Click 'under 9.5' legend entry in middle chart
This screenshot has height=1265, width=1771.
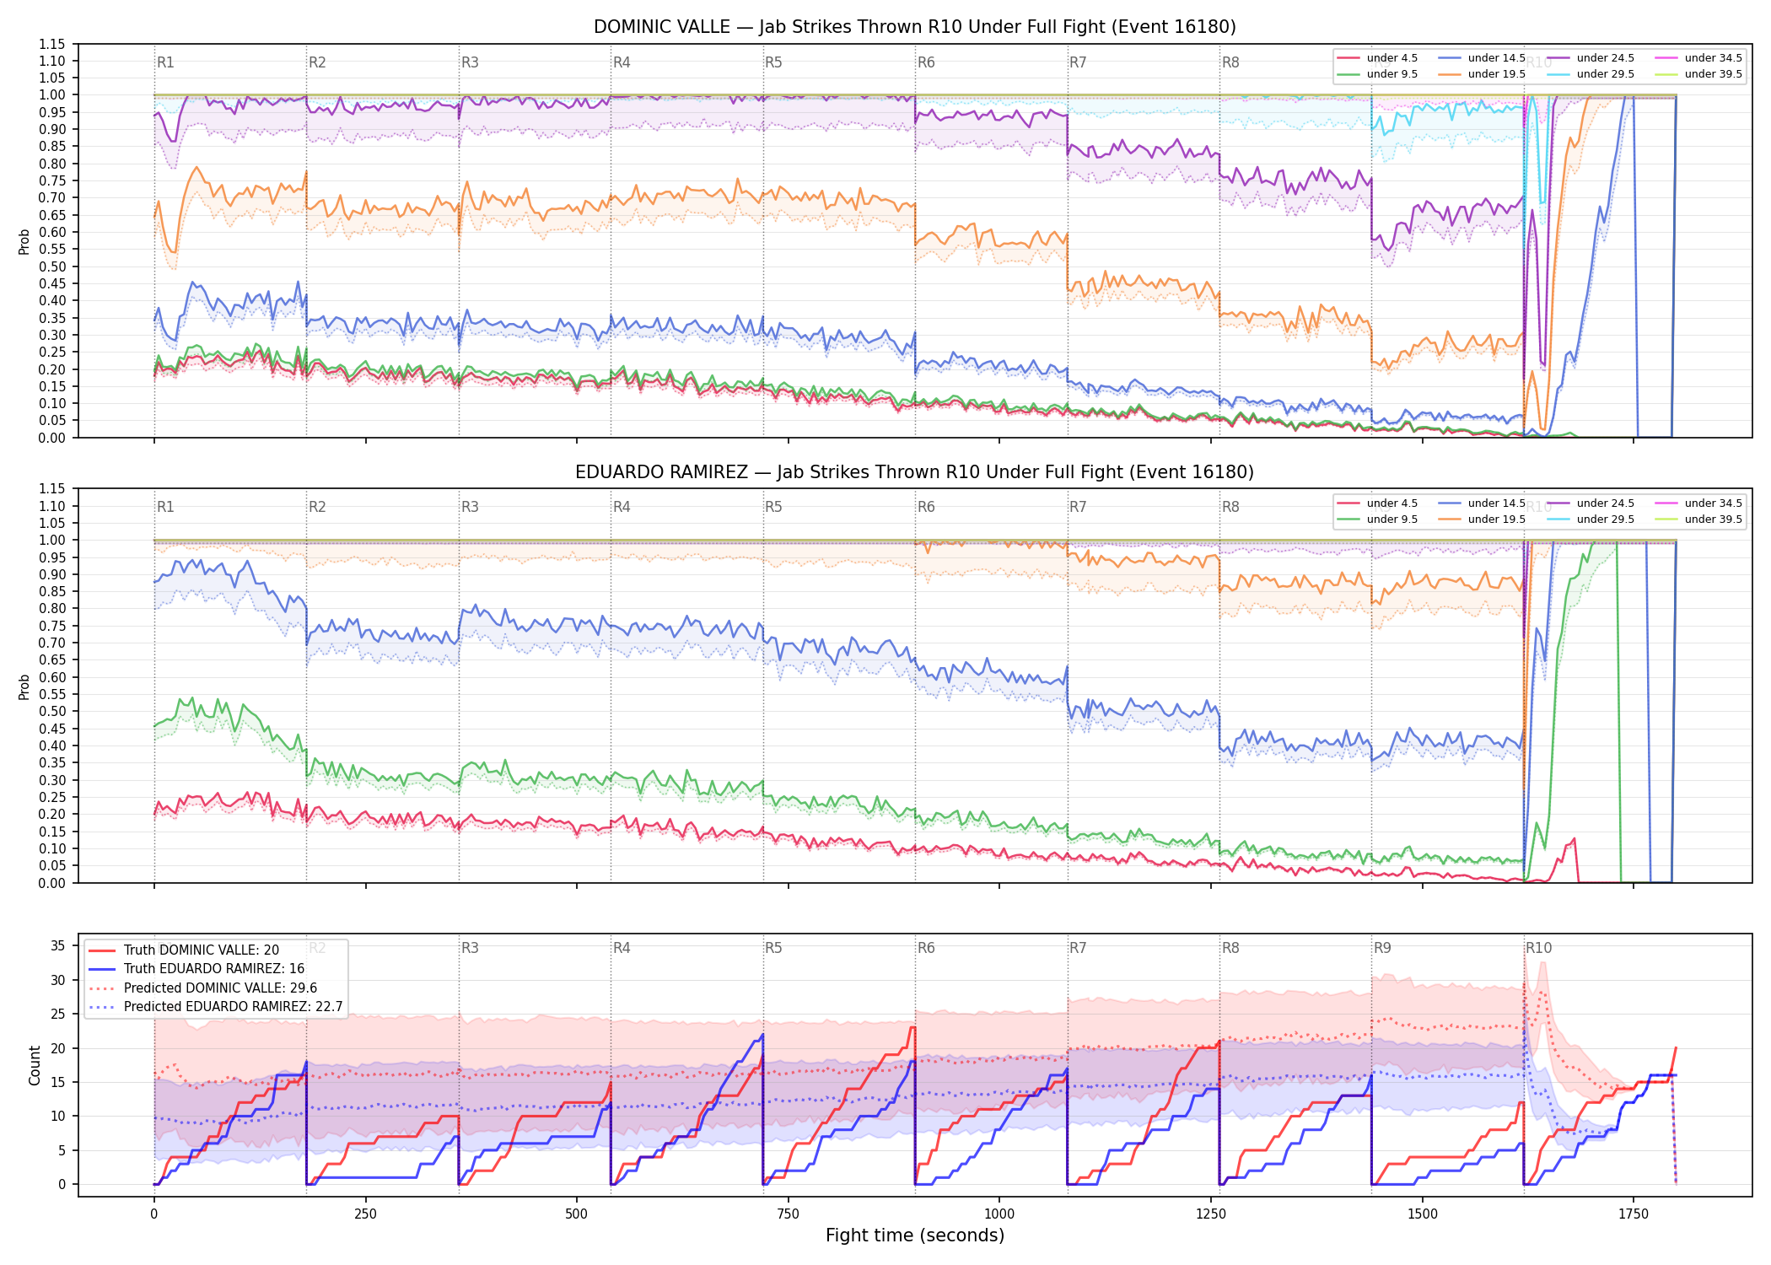click(1377, 519)
